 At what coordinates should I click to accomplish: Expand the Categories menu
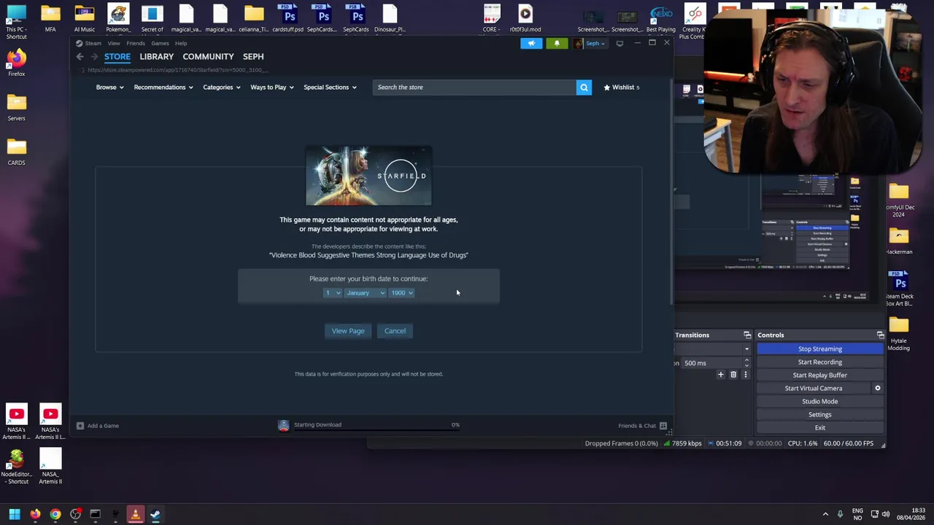pos(222,87)
